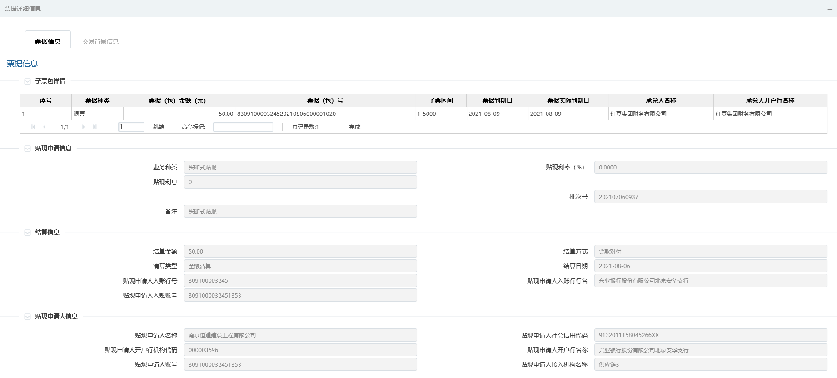Click the 票据到期日 column header
This screenshot has height=378, width=837.
[x=497, y=100]
